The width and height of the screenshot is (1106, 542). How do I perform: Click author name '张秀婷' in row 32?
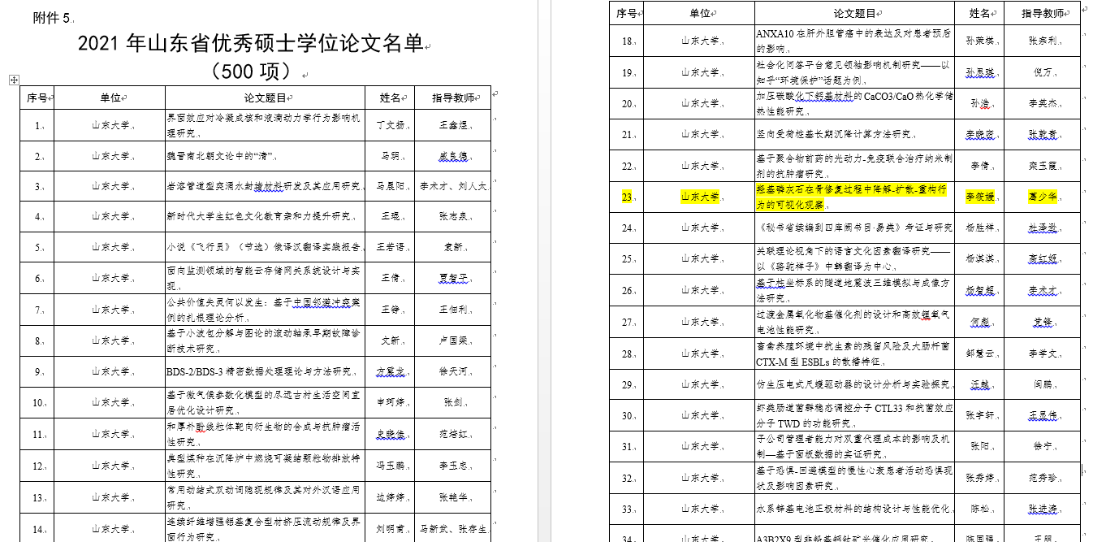pyautogui.click(x=980, y=478)
